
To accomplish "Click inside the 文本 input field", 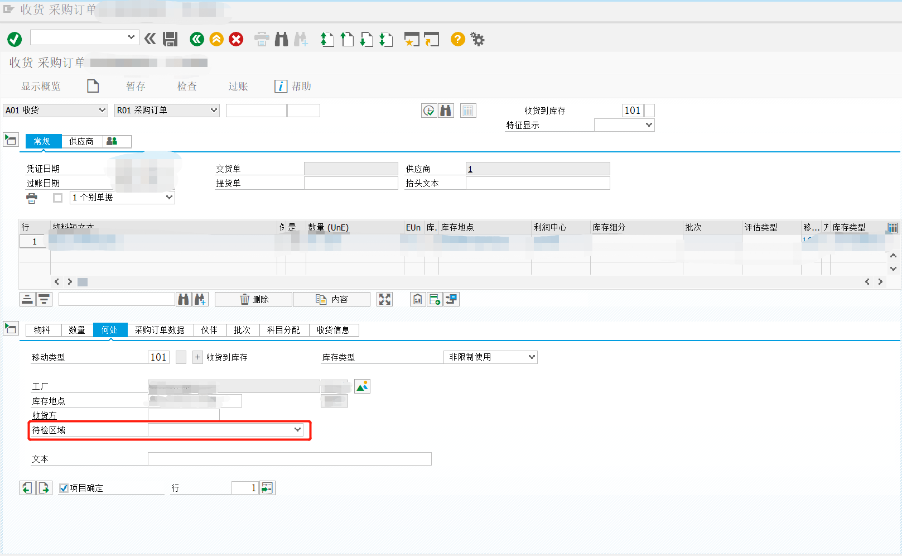I will 289,458.
